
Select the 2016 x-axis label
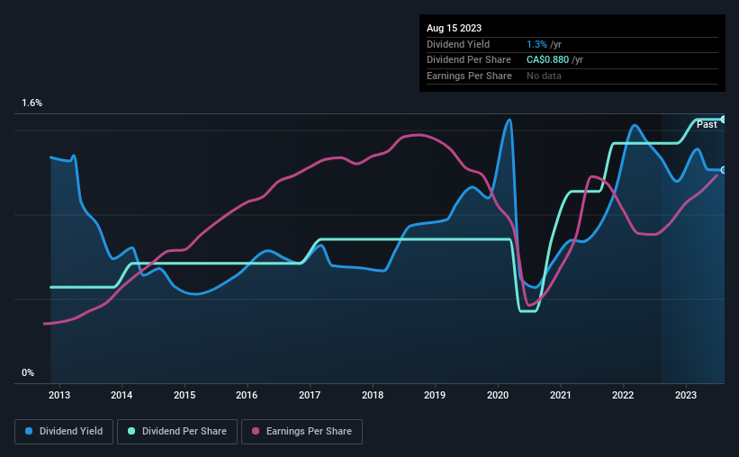pyautogui.click(x=247, y=395)
